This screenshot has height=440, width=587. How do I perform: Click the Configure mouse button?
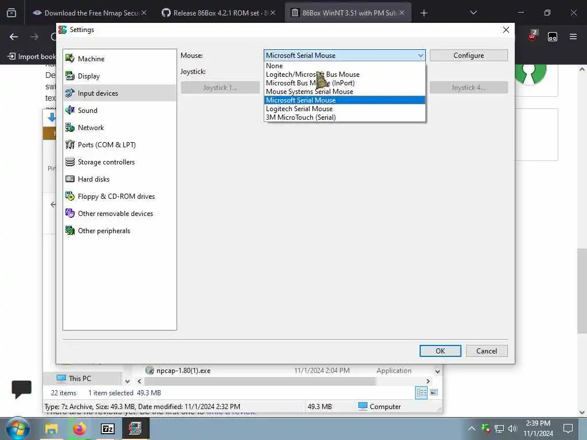pos(469,56)
